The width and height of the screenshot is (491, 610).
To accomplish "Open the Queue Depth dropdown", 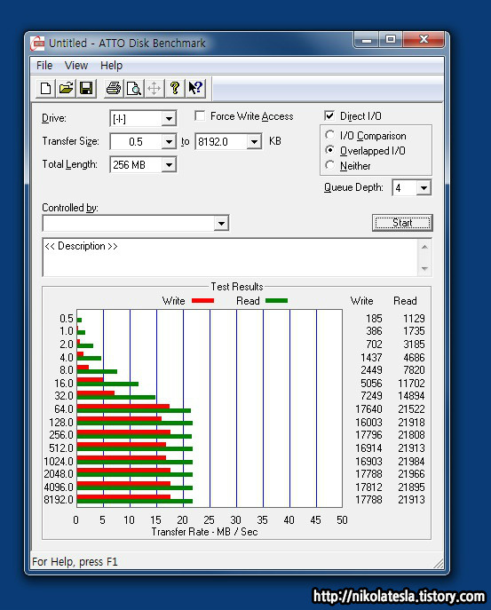I will point(424,188).
